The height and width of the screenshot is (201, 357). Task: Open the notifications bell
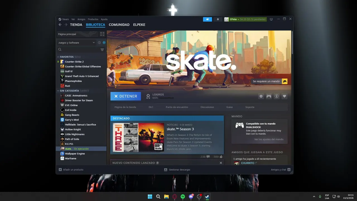click(218, 19)
